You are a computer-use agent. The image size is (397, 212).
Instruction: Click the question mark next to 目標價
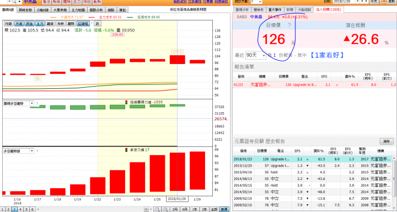pos(289,25)
